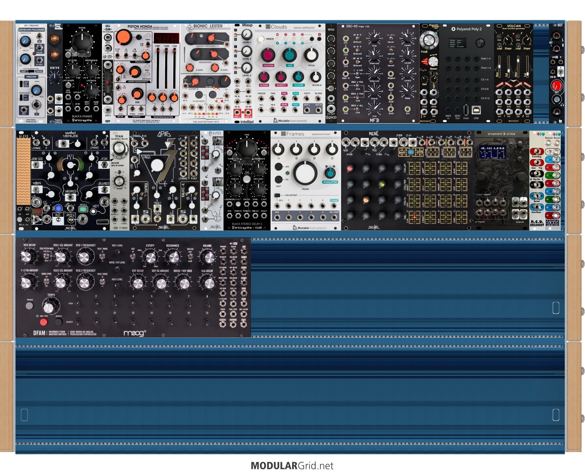Push the Clouds FREEZE button
Screen dimensions: 585x474
[x=262, y=39]
